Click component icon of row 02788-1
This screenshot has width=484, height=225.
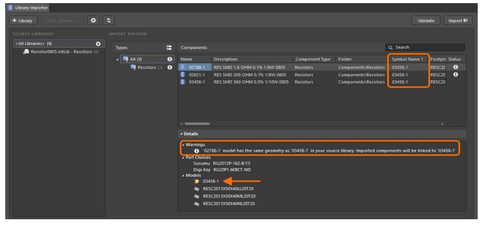coord(183,67)
